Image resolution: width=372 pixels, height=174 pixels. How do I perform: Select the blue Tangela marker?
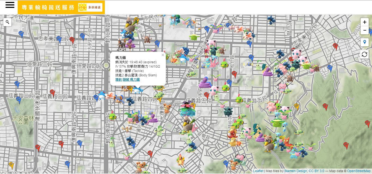pyautogui.click(x=185, y=50)
